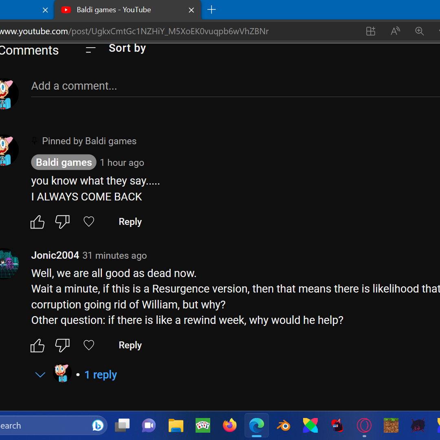Dislike the Baldi games pinned comment
440x440 pixels.
62,222
